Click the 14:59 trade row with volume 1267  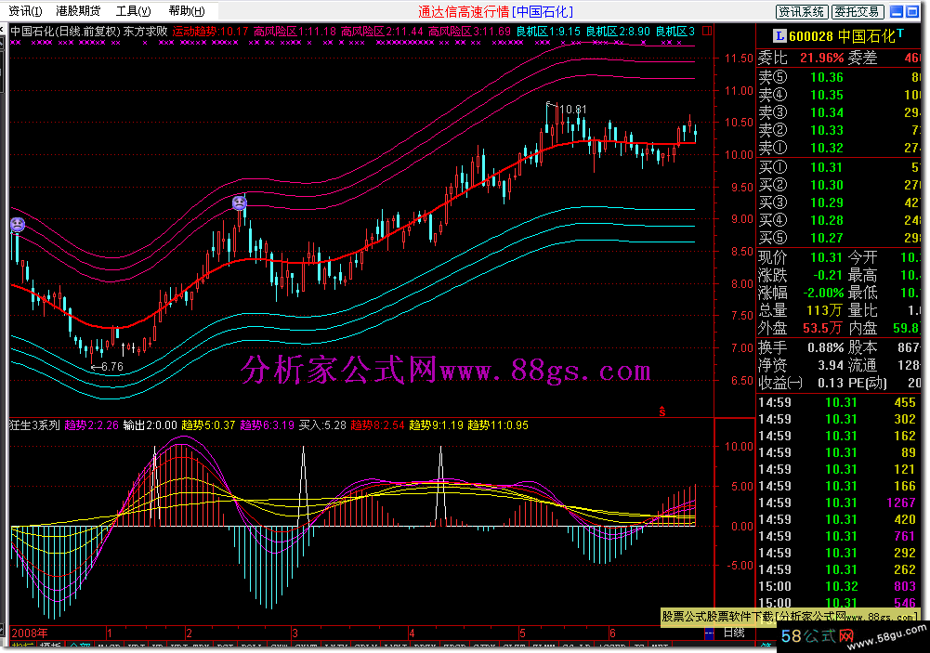838,503
